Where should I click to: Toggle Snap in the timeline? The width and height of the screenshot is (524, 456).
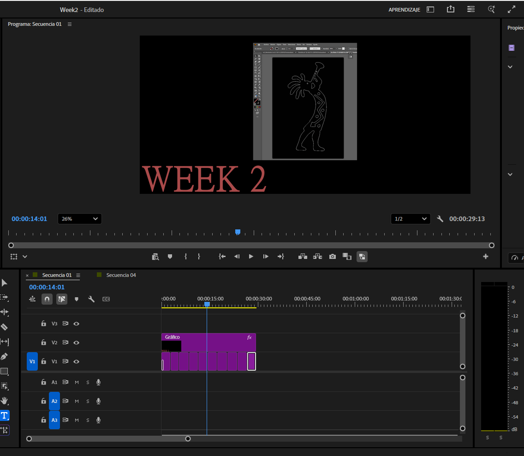pyautogui.click(x=47, y=299)
